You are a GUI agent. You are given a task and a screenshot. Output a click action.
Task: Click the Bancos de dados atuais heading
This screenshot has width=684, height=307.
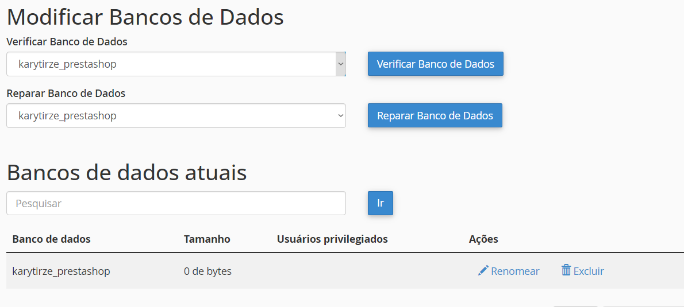(126, 172)
